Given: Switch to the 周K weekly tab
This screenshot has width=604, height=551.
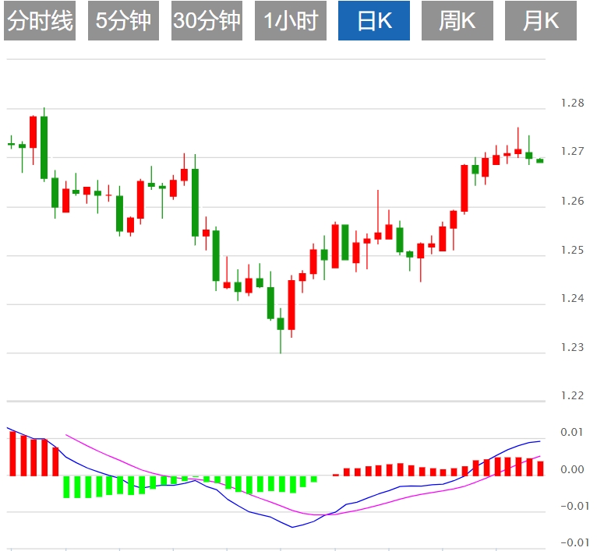Looking at the screenshot, I should click(x=457, y=21).
